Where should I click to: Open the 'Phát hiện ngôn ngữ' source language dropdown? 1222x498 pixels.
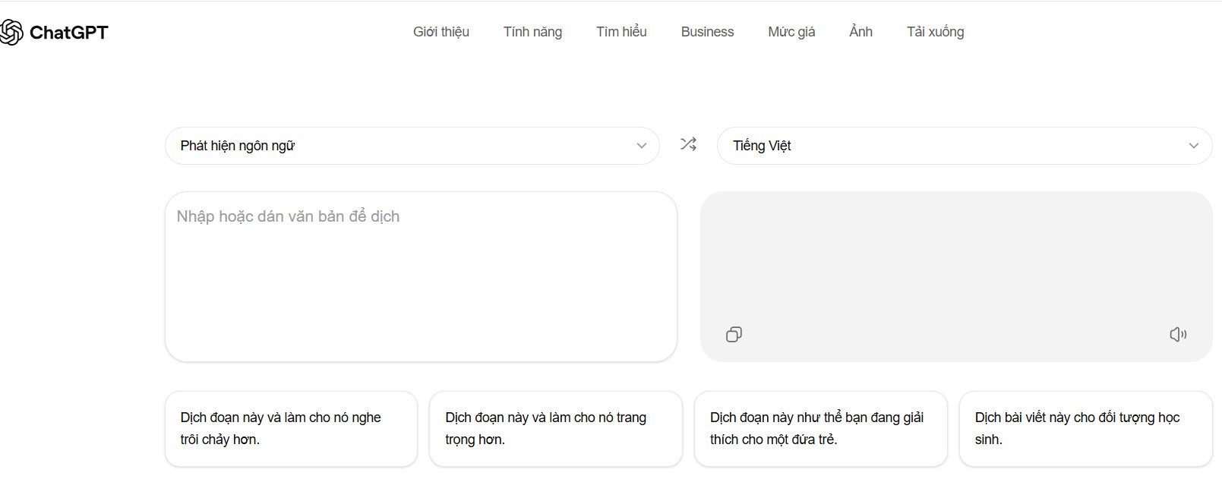pos(412,146)
